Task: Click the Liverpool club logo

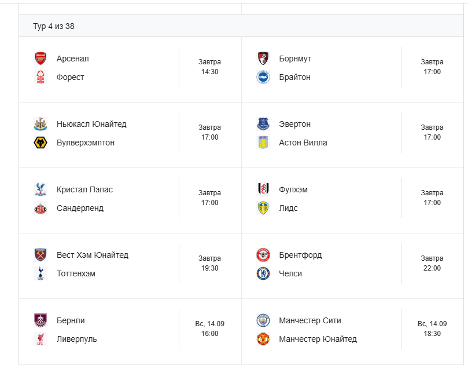Action: 40,339
